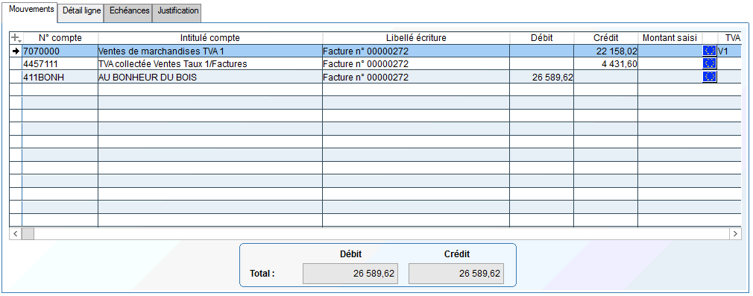Click the Total Débit field 26 589,62
This screenshot has height=296, width=753.
coord(350,274)
